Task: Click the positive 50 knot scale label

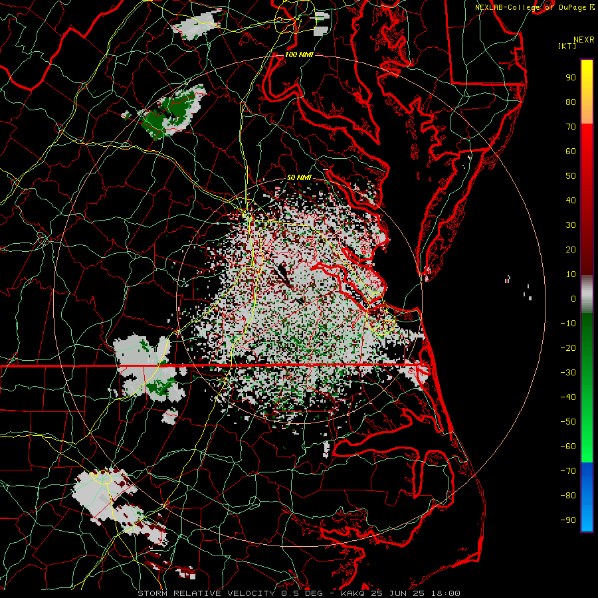Action: click(571, 176)
